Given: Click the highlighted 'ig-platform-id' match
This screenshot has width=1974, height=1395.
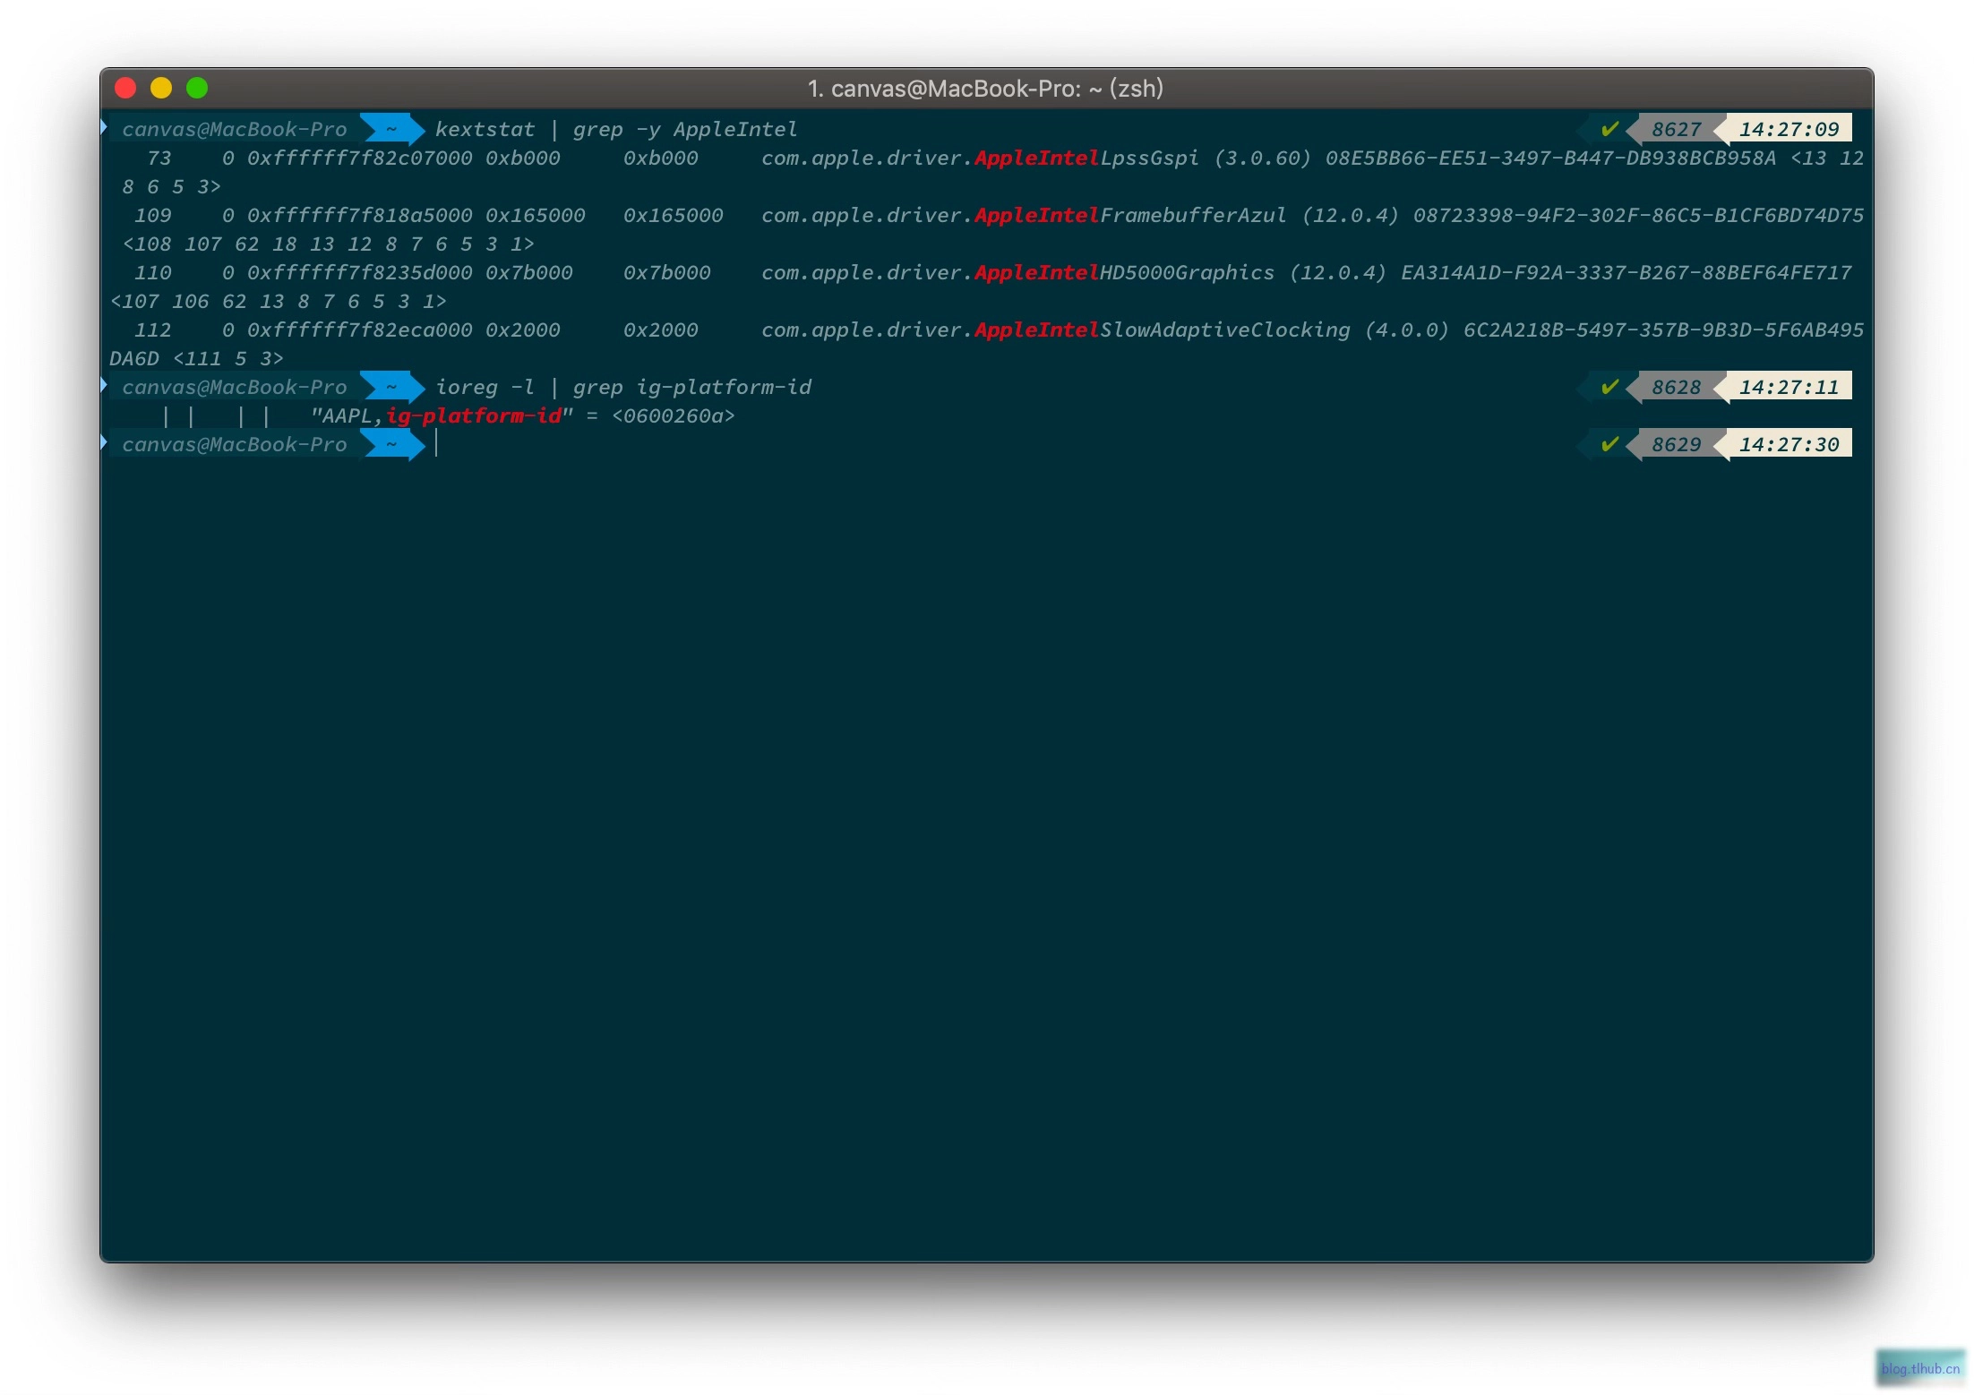Looking at the screenshot, I should tap(474, 416).
